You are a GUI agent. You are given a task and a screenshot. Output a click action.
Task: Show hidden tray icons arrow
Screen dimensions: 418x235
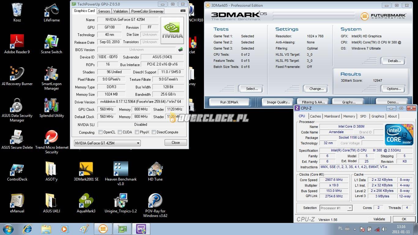click(355, 229)
